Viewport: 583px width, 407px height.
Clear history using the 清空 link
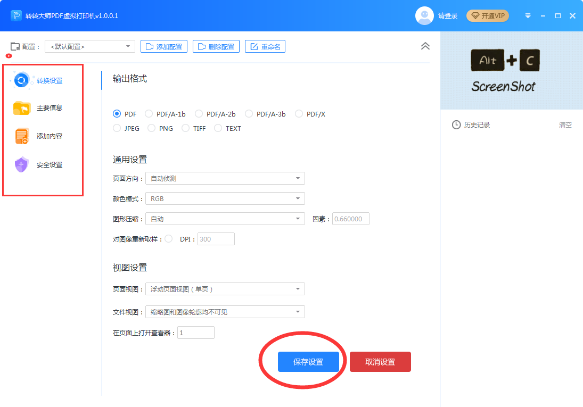[565, 124]
